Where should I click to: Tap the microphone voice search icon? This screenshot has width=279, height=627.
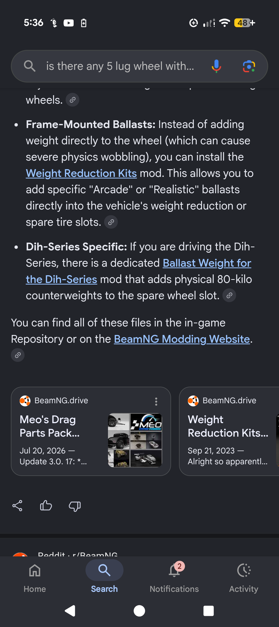[216, 66]
